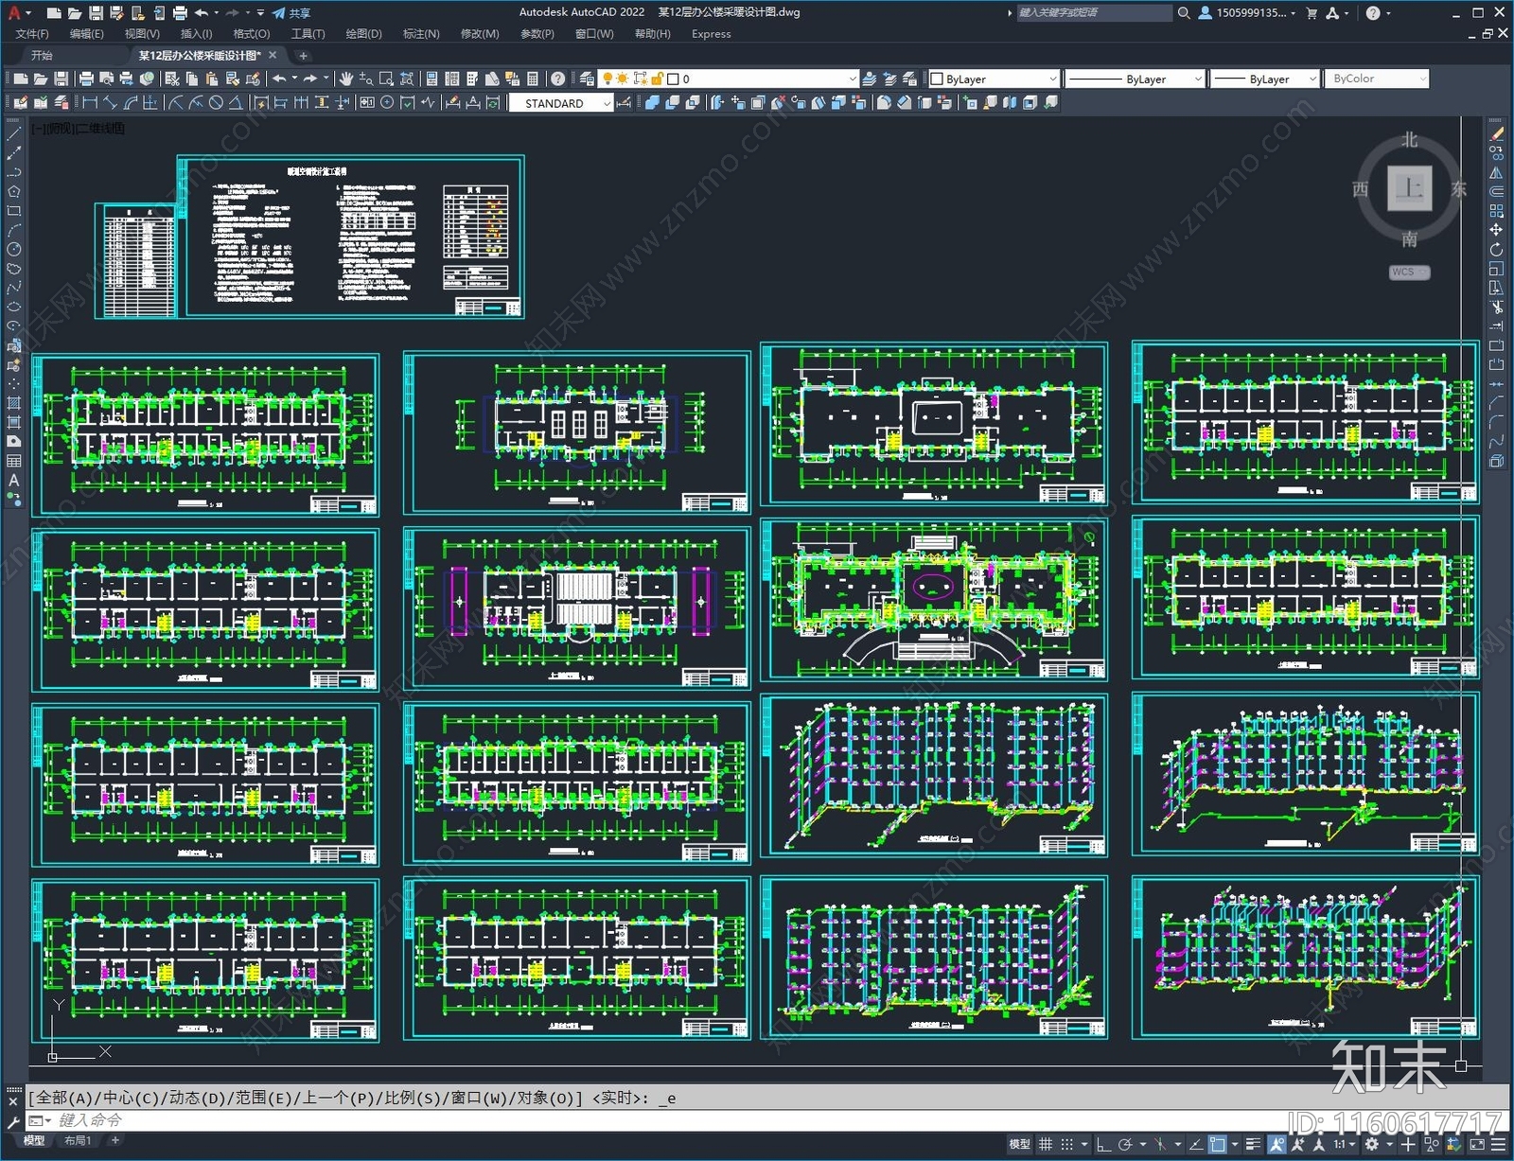This screenshot has width=1514, height=1161.
Task: Open the ByColor plot style box
Action: (1375, 79)
